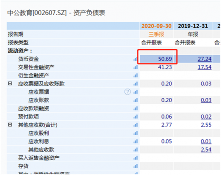Open chart icon for 应收账款 row

(136, 100)
